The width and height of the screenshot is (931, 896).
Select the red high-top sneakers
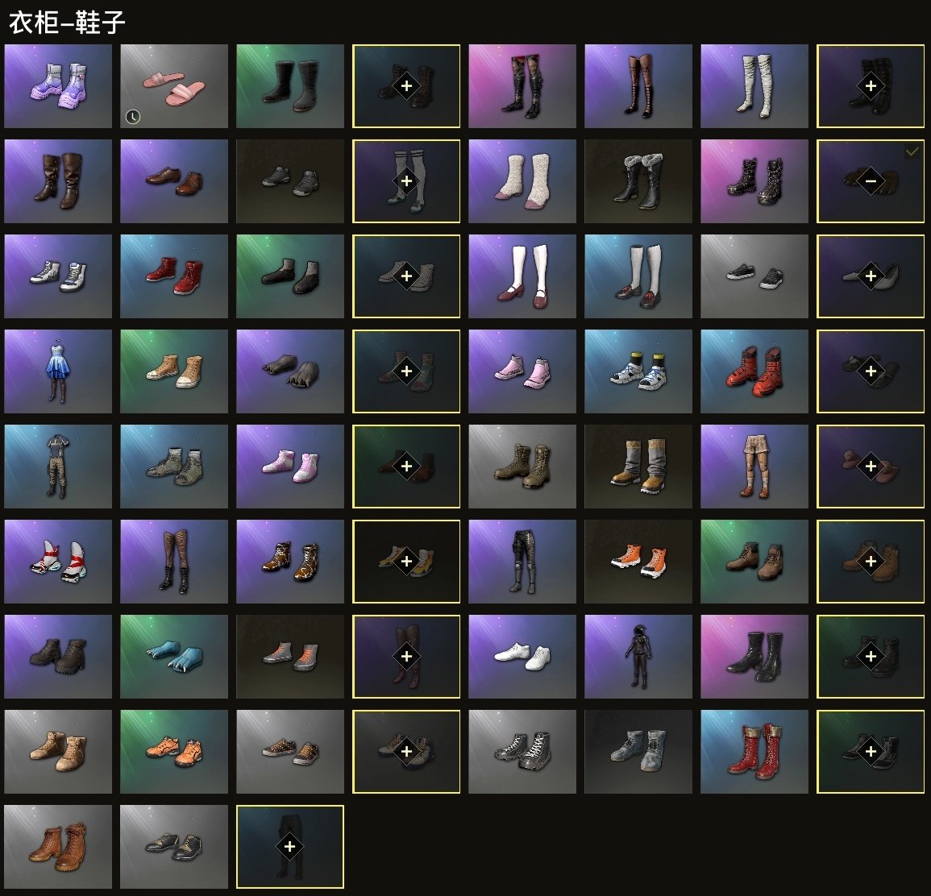tap(174, 276)
